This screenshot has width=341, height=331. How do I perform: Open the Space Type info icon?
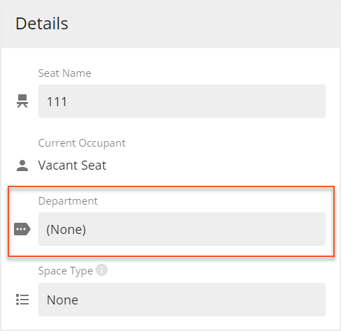tap(102, 270)
